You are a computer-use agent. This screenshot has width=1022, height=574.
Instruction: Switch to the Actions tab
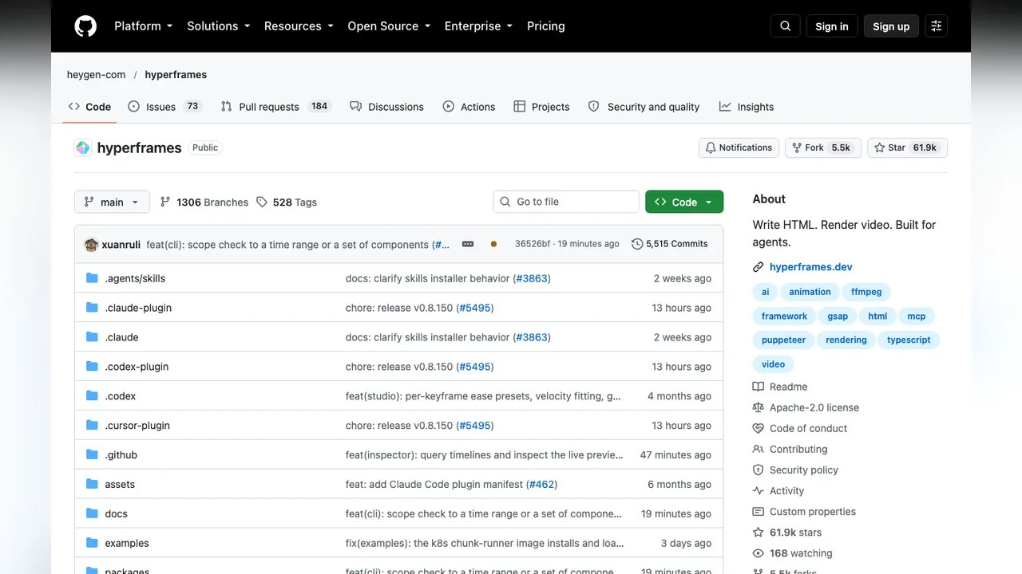[469, 107]
